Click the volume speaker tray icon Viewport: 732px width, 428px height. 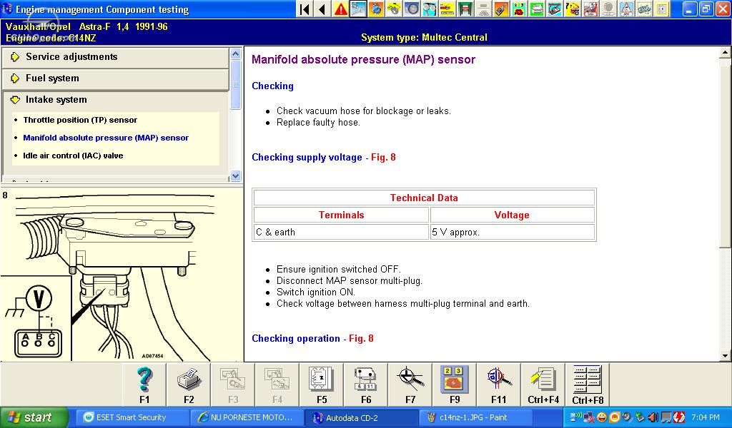pos(653,417)
